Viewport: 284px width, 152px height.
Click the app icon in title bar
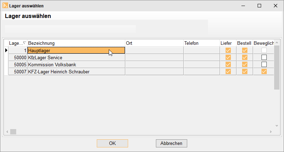[5, 6]
